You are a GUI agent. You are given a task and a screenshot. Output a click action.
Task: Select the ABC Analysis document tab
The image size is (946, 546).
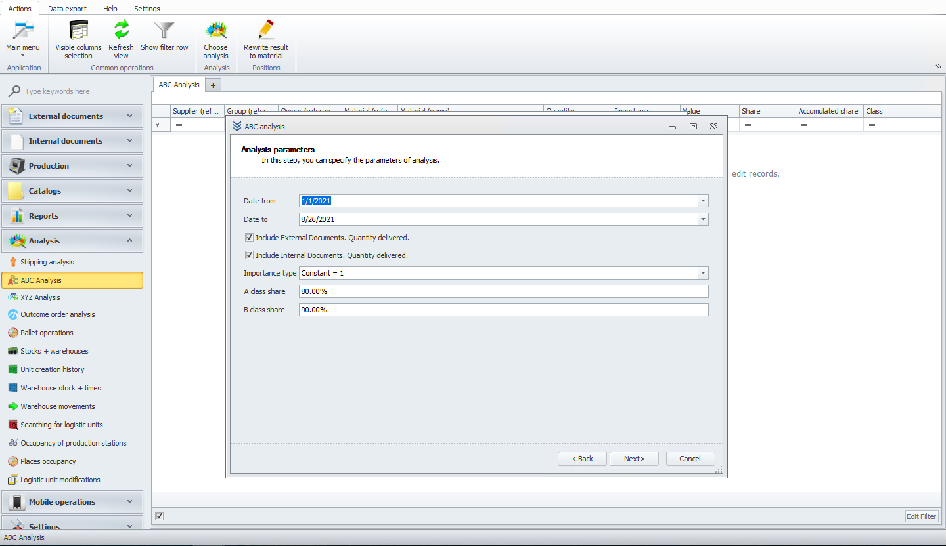pyautogui.click(x=179, y=85)
